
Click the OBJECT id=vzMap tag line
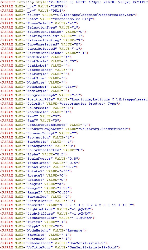point(74,2)
